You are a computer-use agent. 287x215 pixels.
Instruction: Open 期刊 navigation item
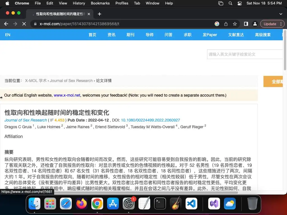(x=130, y=35)
